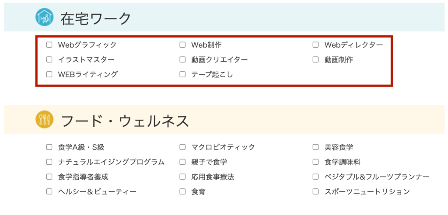
Task: Enable the 美容食学 checkbox
Action: coord(315,147)
